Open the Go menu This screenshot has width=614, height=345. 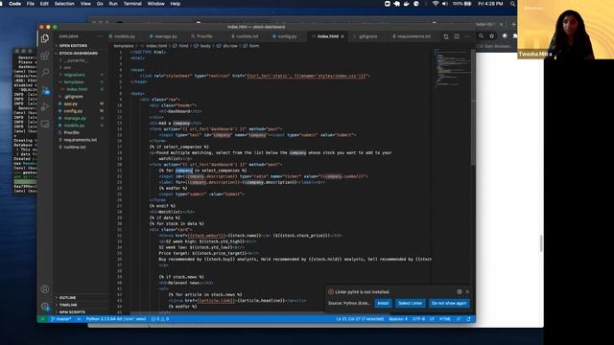coord(100,4)
